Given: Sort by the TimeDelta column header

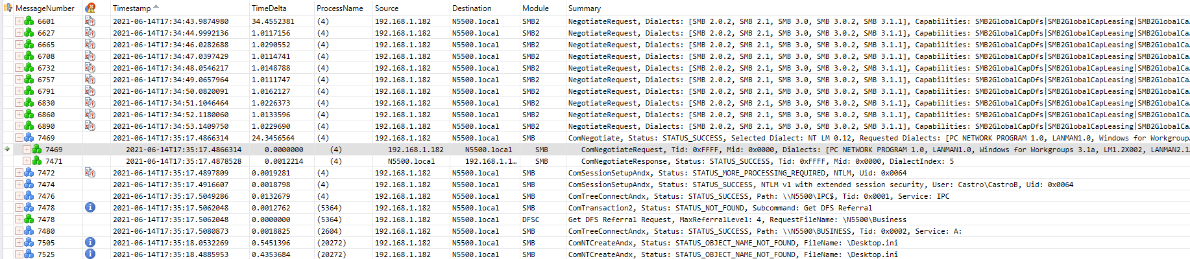Looking at the screenshot, I should click(x=269, y=8).
